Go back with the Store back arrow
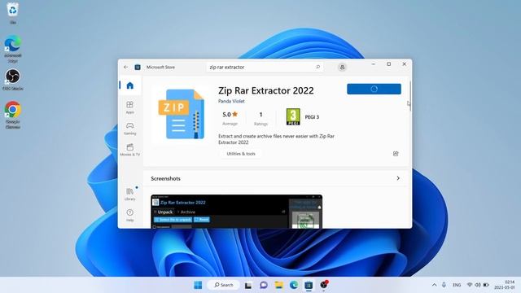This screenshot has width=521, height=293. [x=125, y=67]
